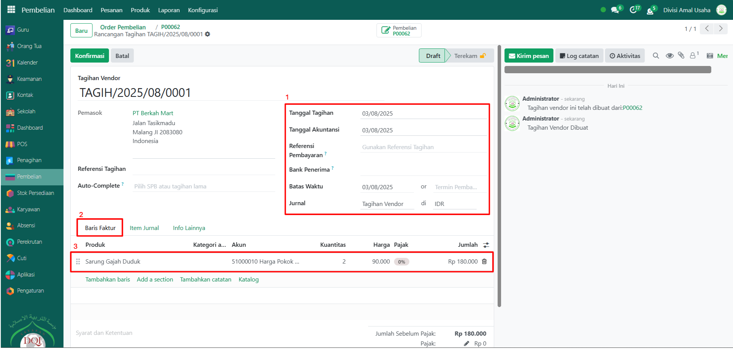Click the Konfirmasi button
Viewport: 733px width, 349px height.
(89, 56)
